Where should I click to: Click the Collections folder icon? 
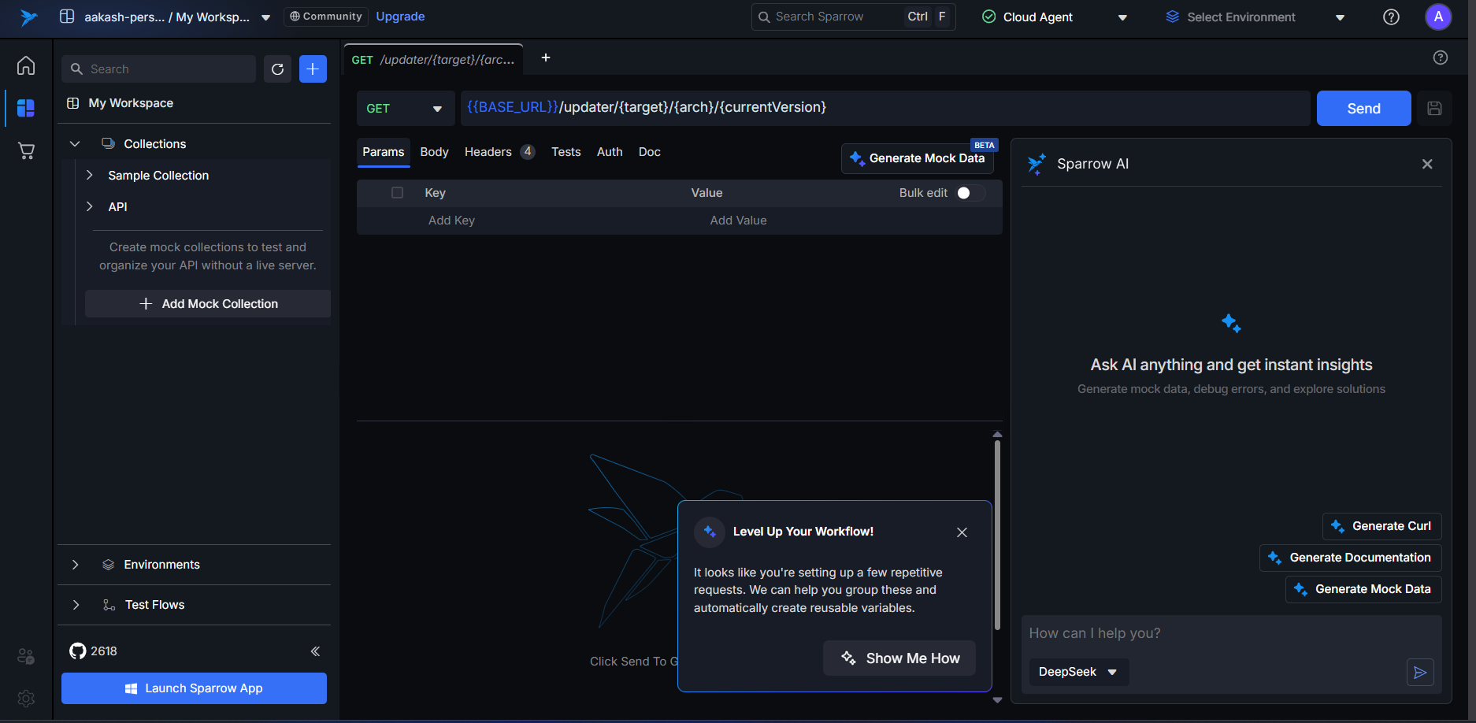(x=108, y=143)
